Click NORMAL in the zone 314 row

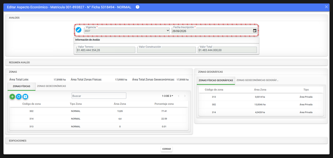point(76,119)
